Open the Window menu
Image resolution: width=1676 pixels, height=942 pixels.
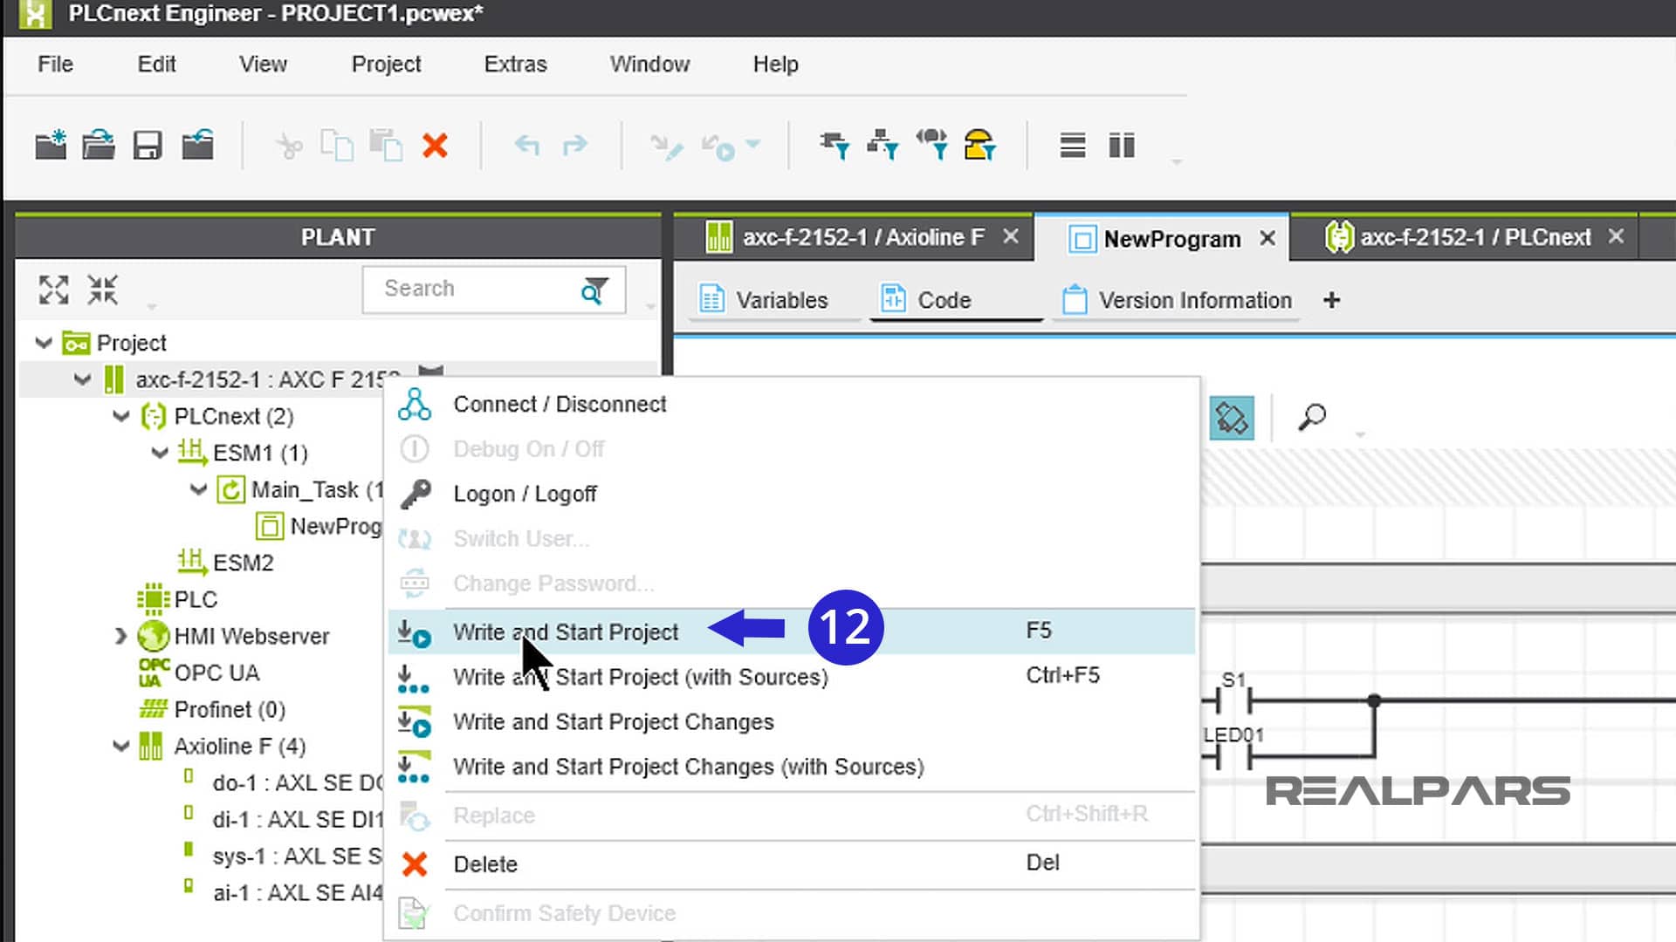[649, 65]
